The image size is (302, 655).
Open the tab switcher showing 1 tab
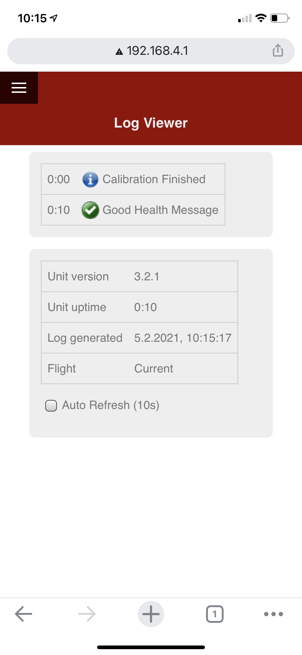[x=214, y=614]
